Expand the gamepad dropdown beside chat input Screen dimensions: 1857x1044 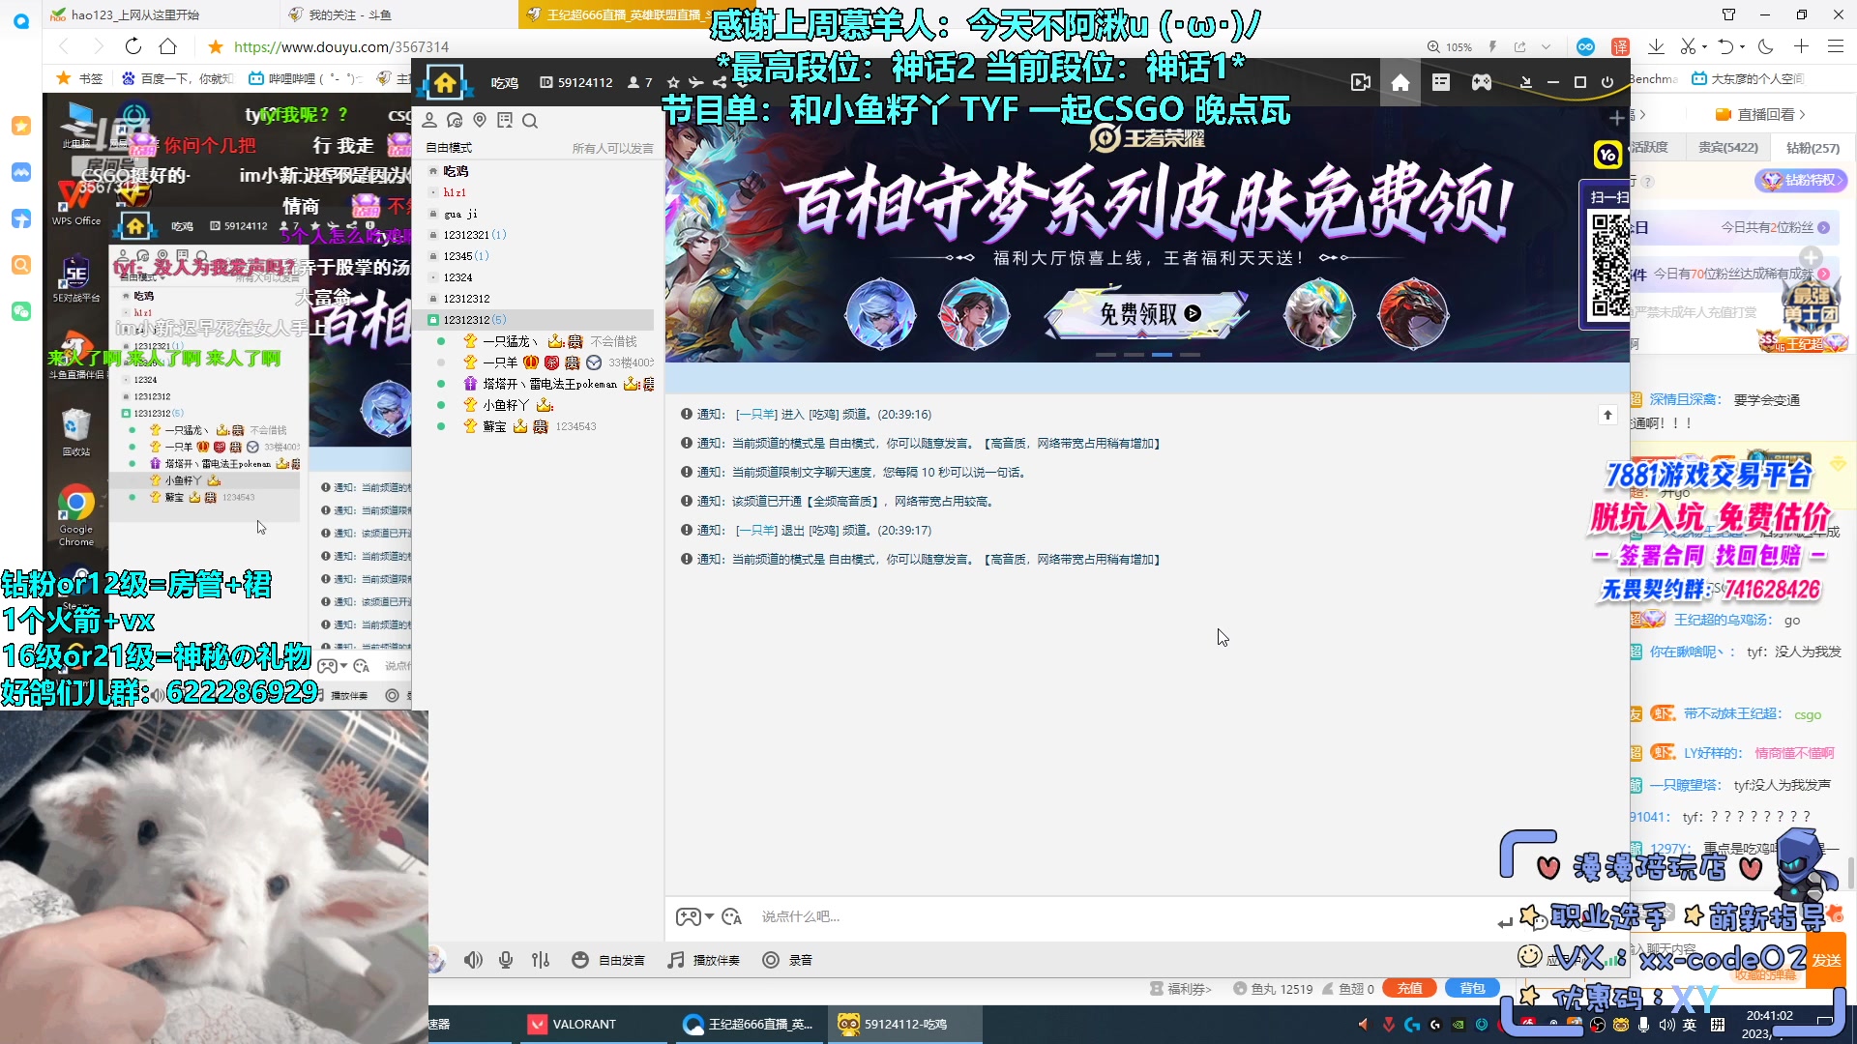pyautogui.click(x=710, y=916)
